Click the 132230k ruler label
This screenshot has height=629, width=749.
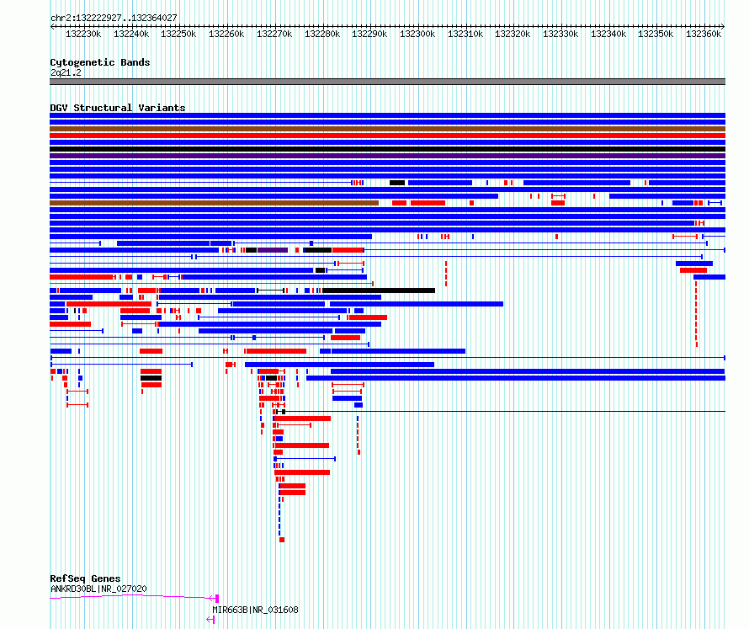(83, 34)
